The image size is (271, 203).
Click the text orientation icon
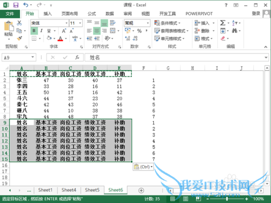pyautogui.click(x=107, y=38)
